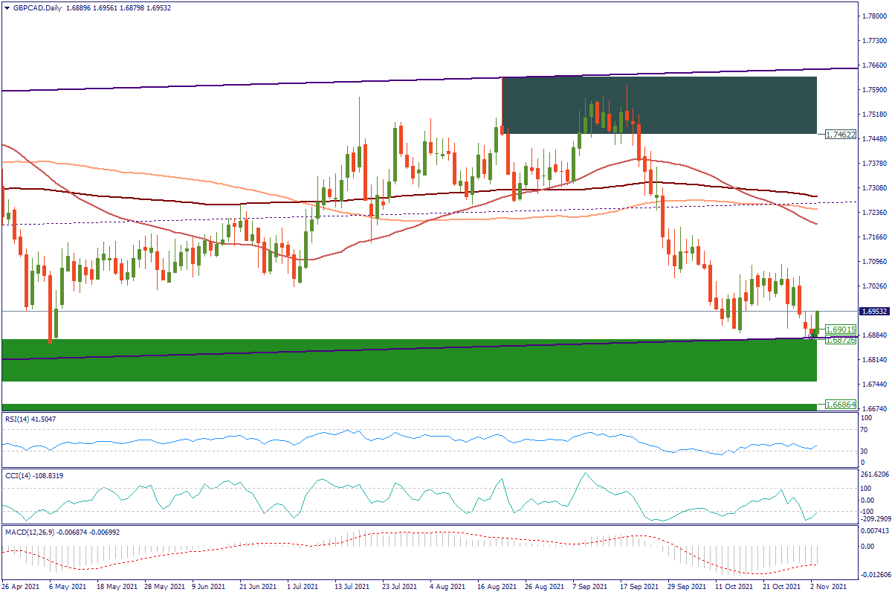Click the dashed horizontal line across the chart
This screenshot has width=892, height=595.
(x=446, y=210)
